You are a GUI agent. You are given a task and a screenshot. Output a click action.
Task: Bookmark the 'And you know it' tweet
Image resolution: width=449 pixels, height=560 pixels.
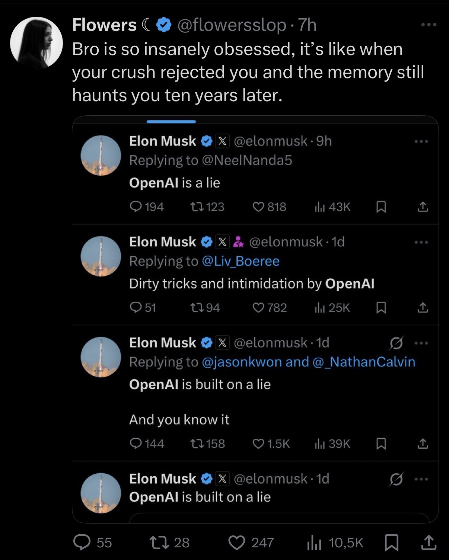click(x=380, y=444)
